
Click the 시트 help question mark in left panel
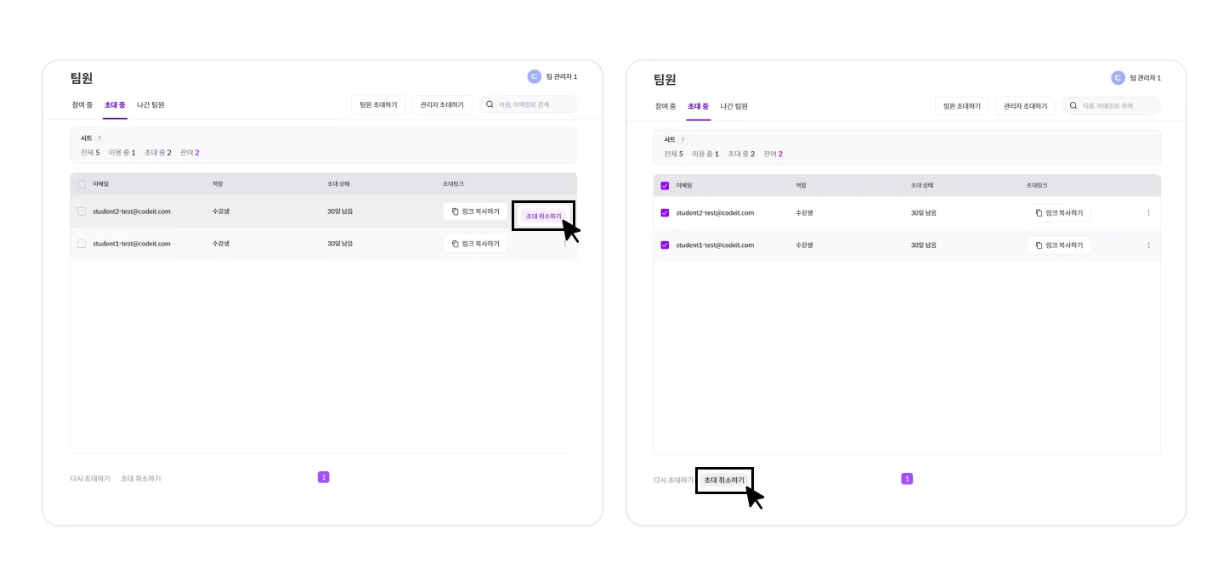tap(99, 138)
